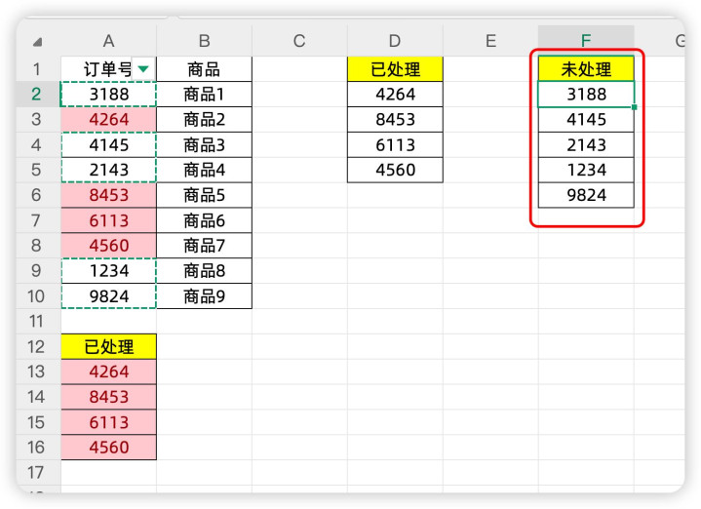Click cell 商品9
Screen dimensions: 701x509
tap(205, 296)
